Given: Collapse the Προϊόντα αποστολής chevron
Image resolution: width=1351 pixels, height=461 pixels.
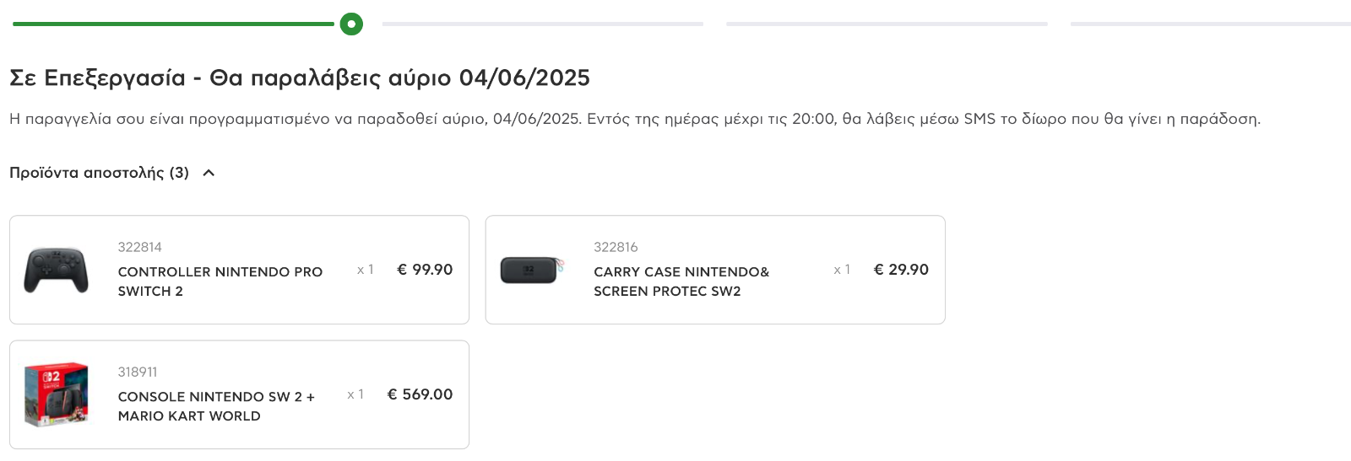Looking at the screenshot, I should click(x=209, y=173).
